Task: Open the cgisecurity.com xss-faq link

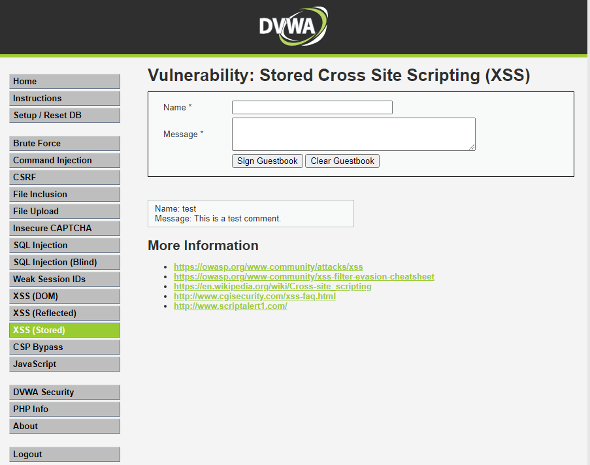Action: click(255, 296)
